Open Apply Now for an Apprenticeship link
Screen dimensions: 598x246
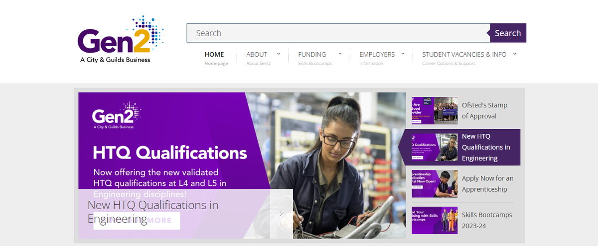point(487,184)
